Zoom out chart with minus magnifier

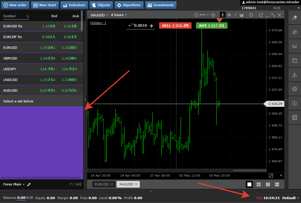point(196,15)
